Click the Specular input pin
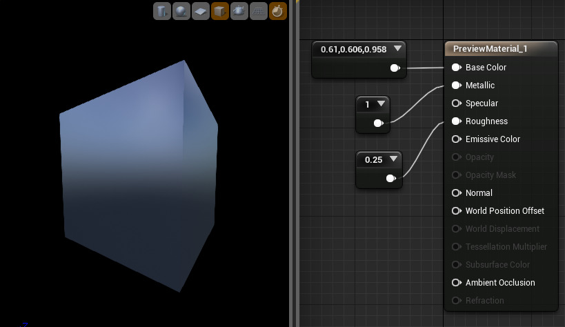The width and height of the screenshot is (565, 327). pos(457,103)
